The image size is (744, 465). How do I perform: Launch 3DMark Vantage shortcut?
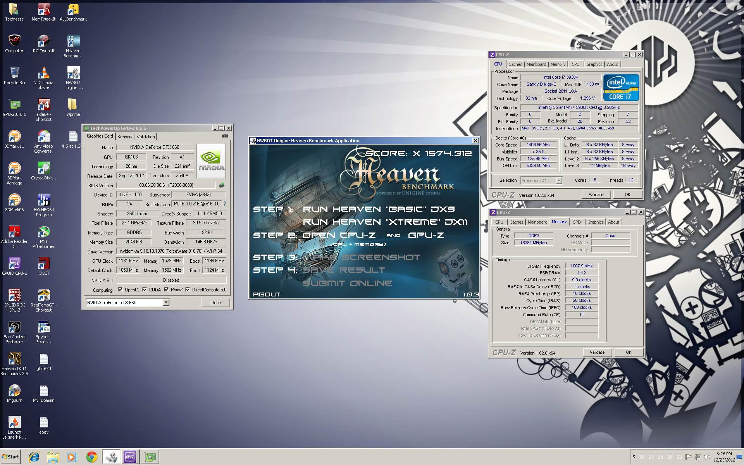click(14, 174)
